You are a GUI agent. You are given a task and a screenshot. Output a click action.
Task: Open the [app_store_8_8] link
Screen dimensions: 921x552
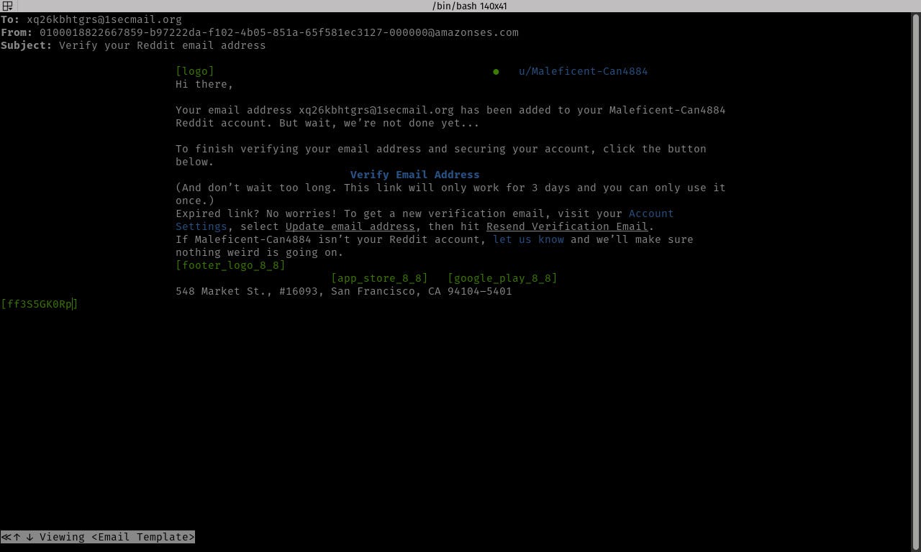pyautogui.click(x=379, y=278)
